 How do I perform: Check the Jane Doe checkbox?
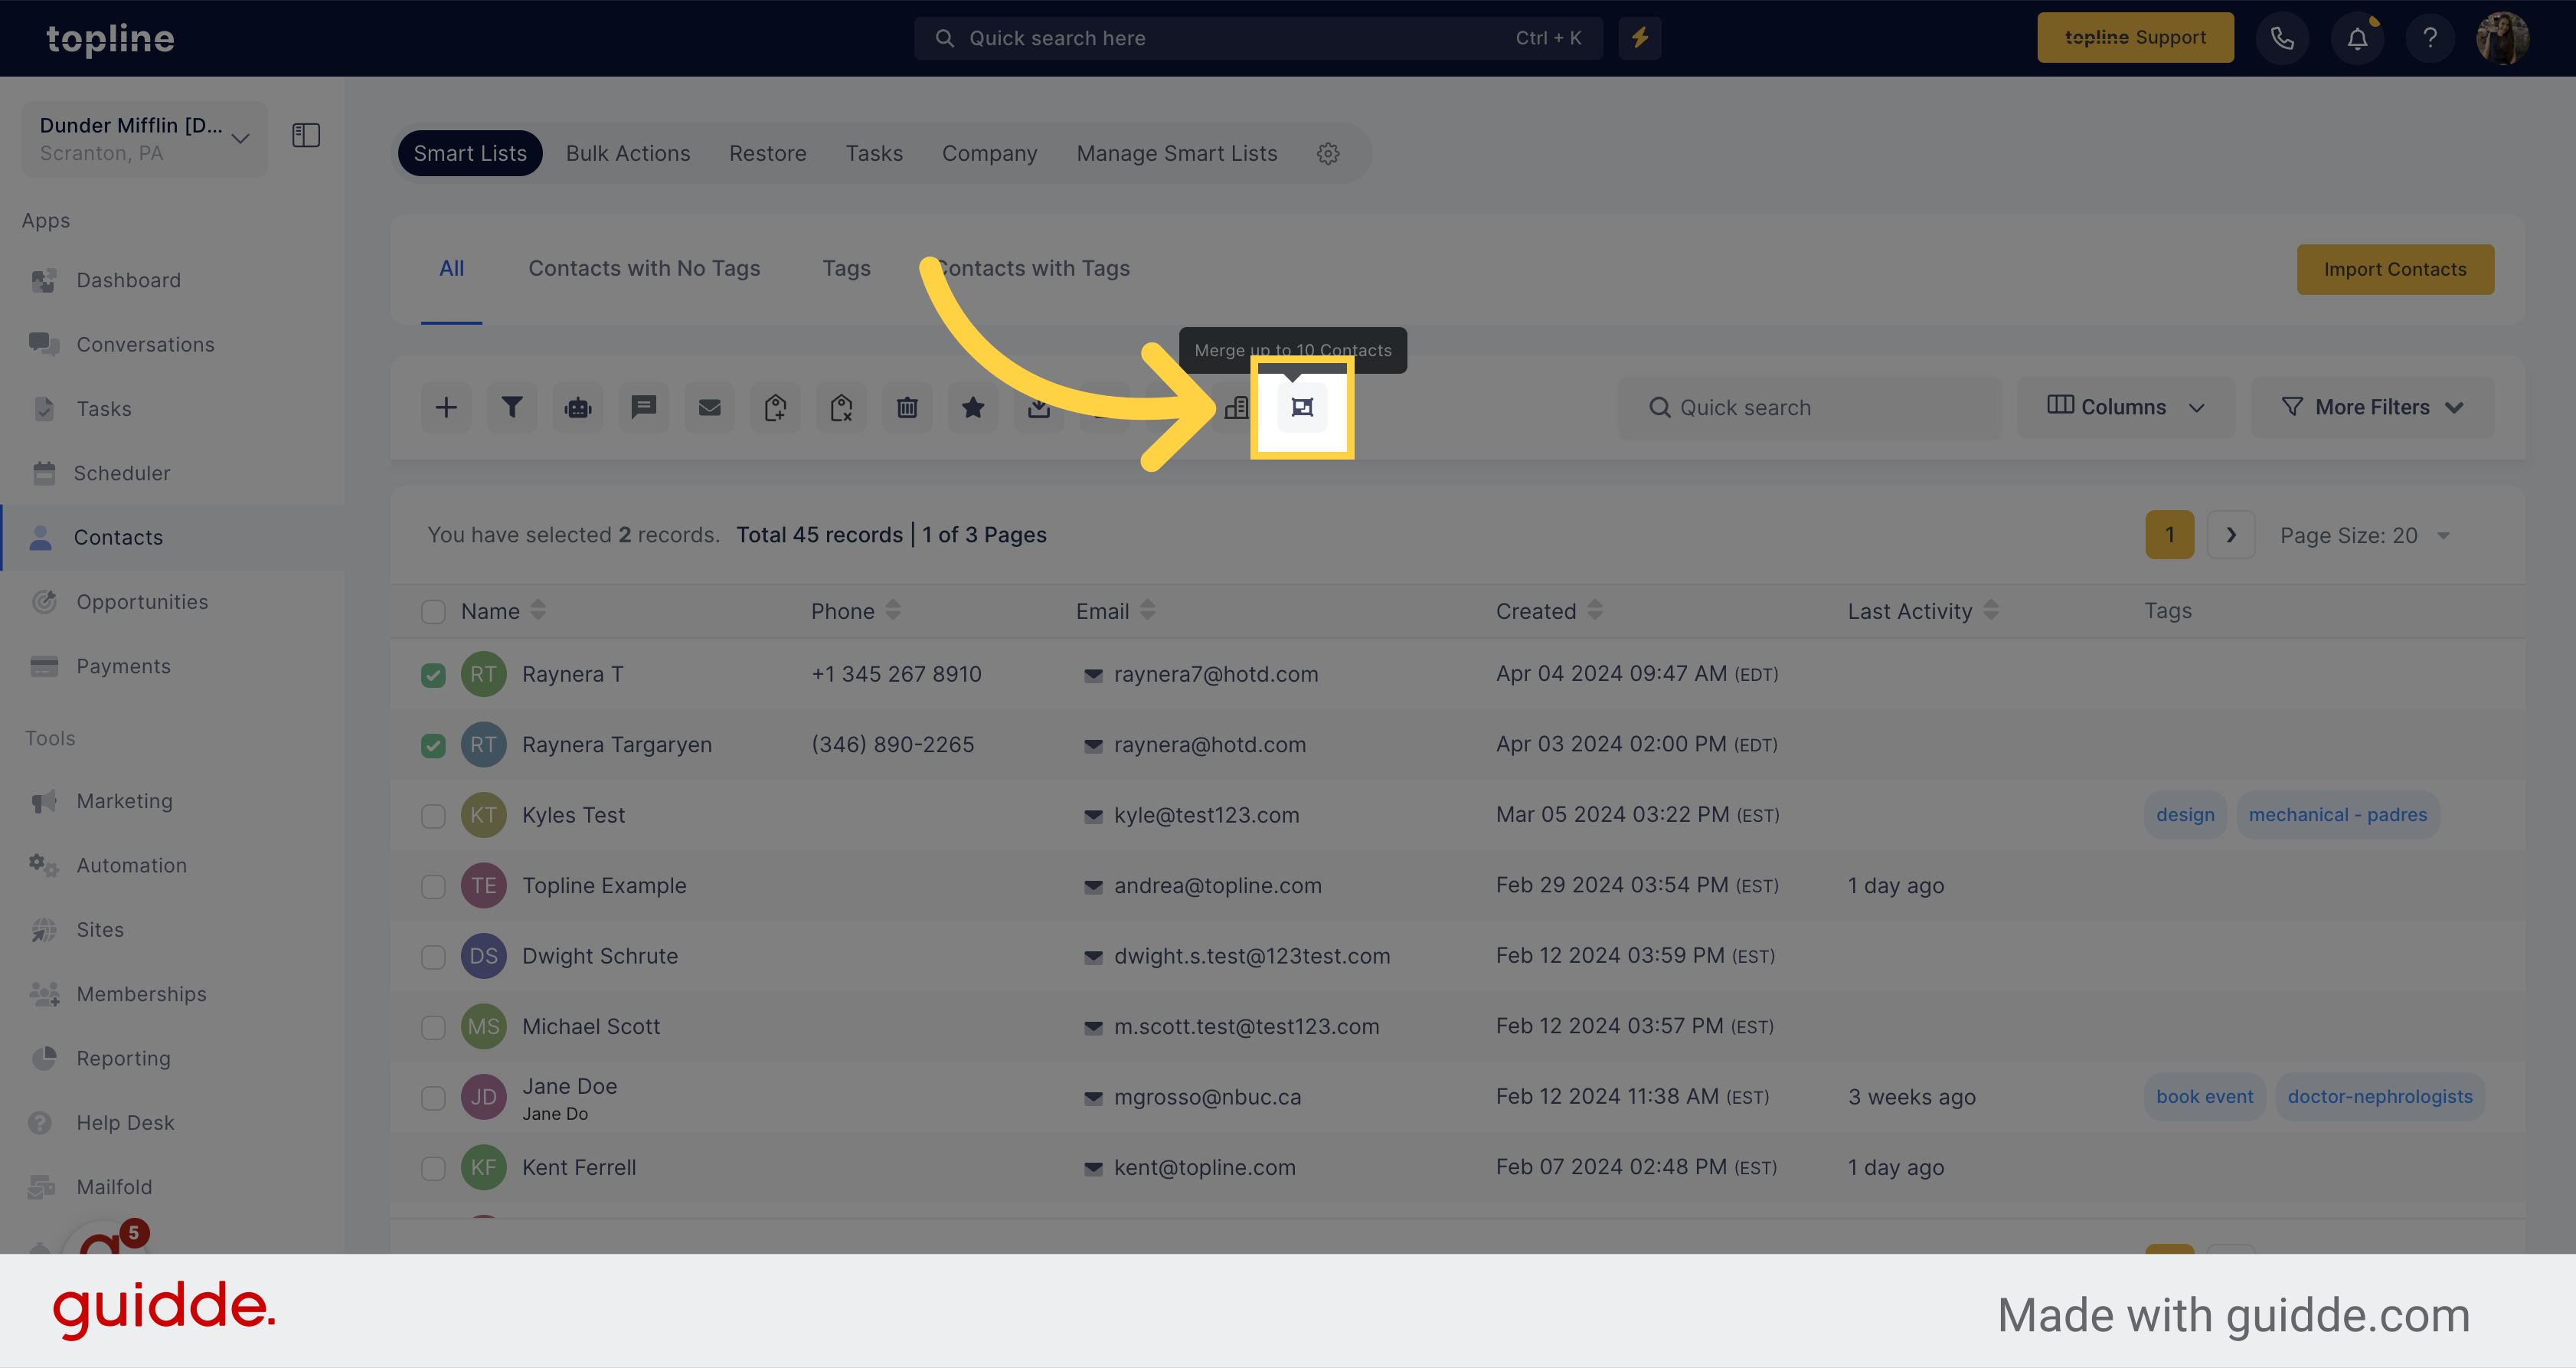point(433,1098)
